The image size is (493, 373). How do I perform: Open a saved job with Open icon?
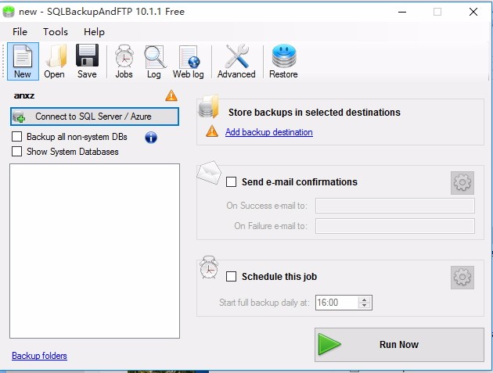click(55, 61)
